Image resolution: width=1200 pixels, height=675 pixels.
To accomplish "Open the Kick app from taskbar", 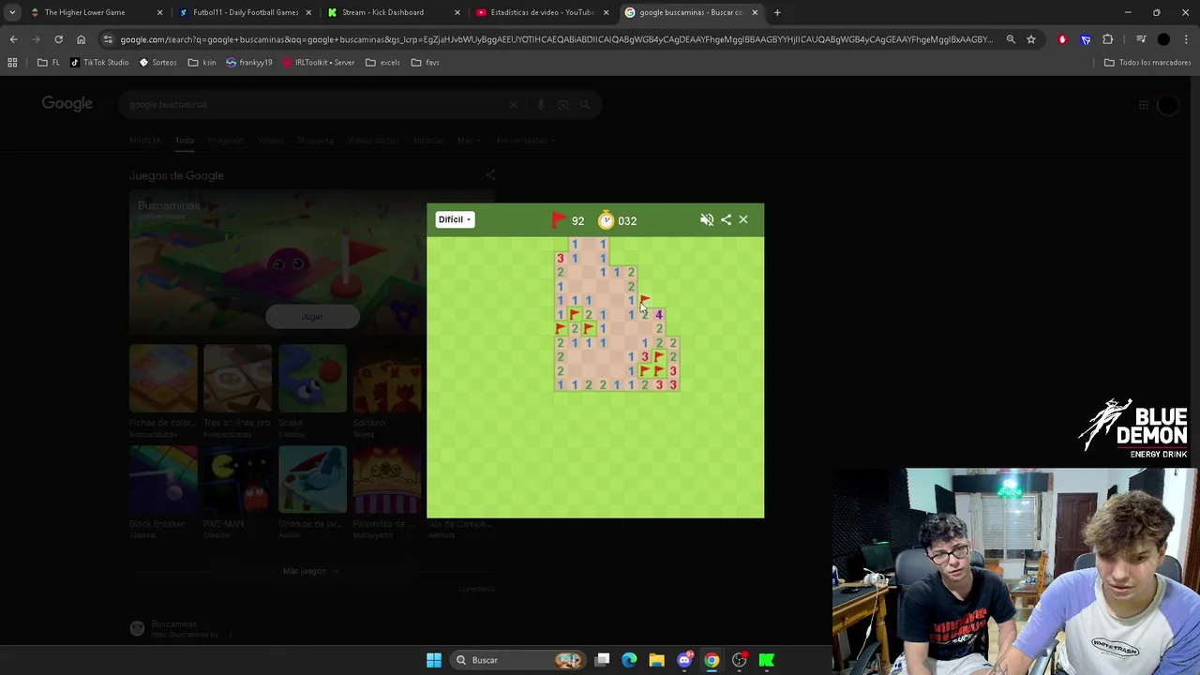I will pyautogui.click(x=767, y=660).
